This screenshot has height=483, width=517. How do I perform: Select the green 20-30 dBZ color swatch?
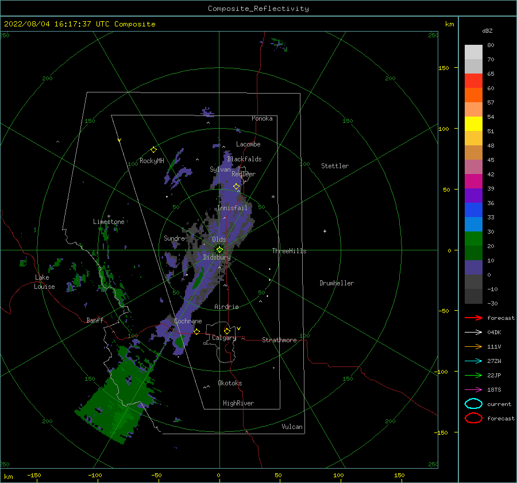pyautogui.click(x=473, y=238)
